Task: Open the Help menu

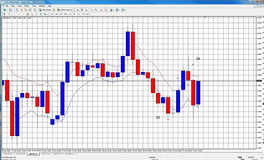Action: point(49,6)
